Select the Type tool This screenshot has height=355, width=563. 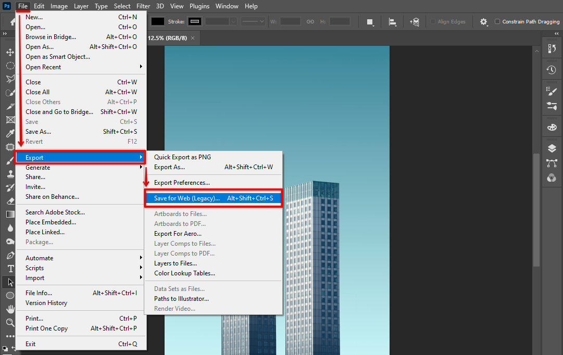[x=10, y=269]
